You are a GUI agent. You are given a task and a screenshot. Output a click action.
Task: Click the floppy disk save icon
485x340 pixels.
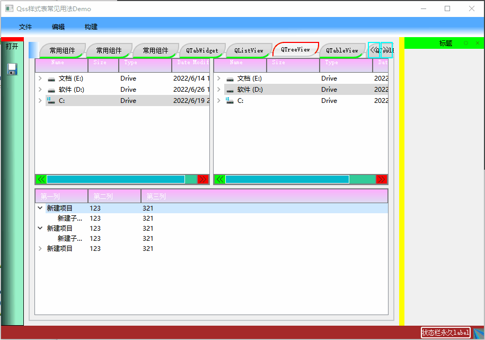(12, 69)
